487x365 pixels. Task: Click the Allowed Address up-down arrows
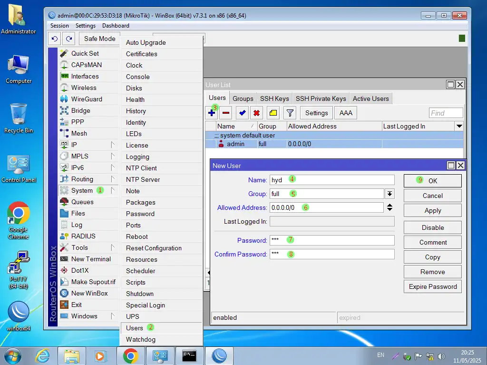click(x=390, y=207)
